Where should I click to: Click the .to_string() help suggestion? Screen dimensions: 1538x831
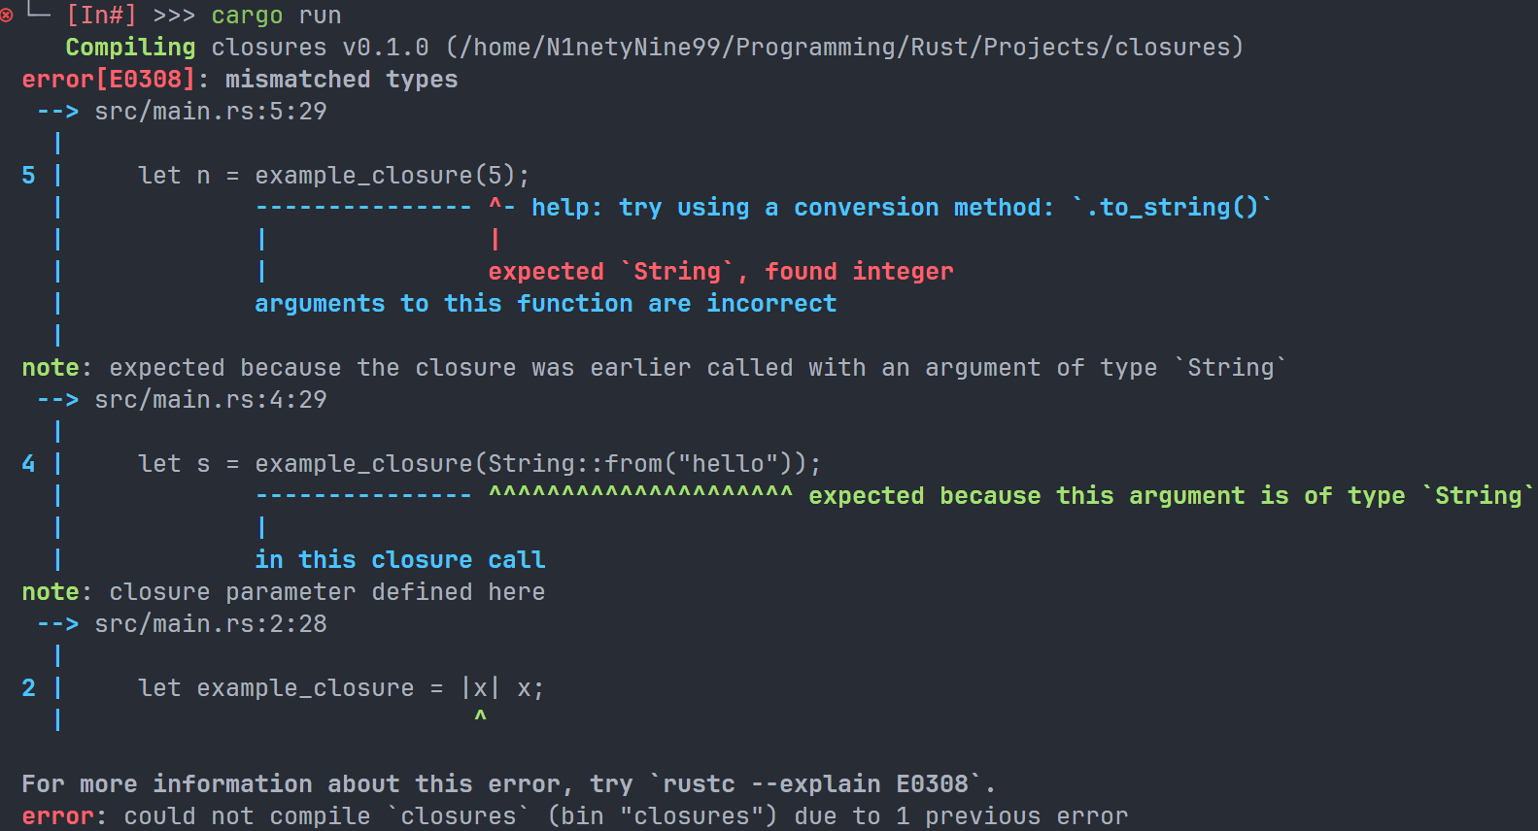[x=1172, y=208]
